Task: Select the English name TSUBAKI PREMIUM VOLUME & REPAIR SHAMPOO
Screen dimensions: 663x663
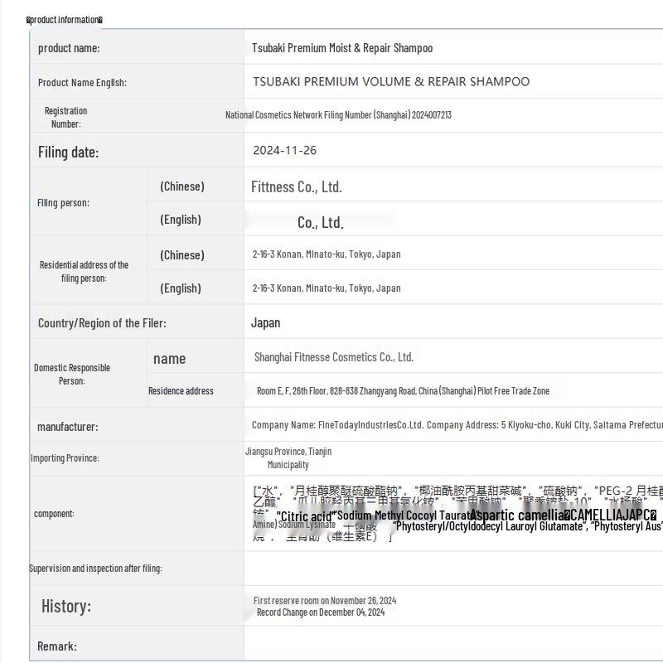Action: click(x=390, y=81)
